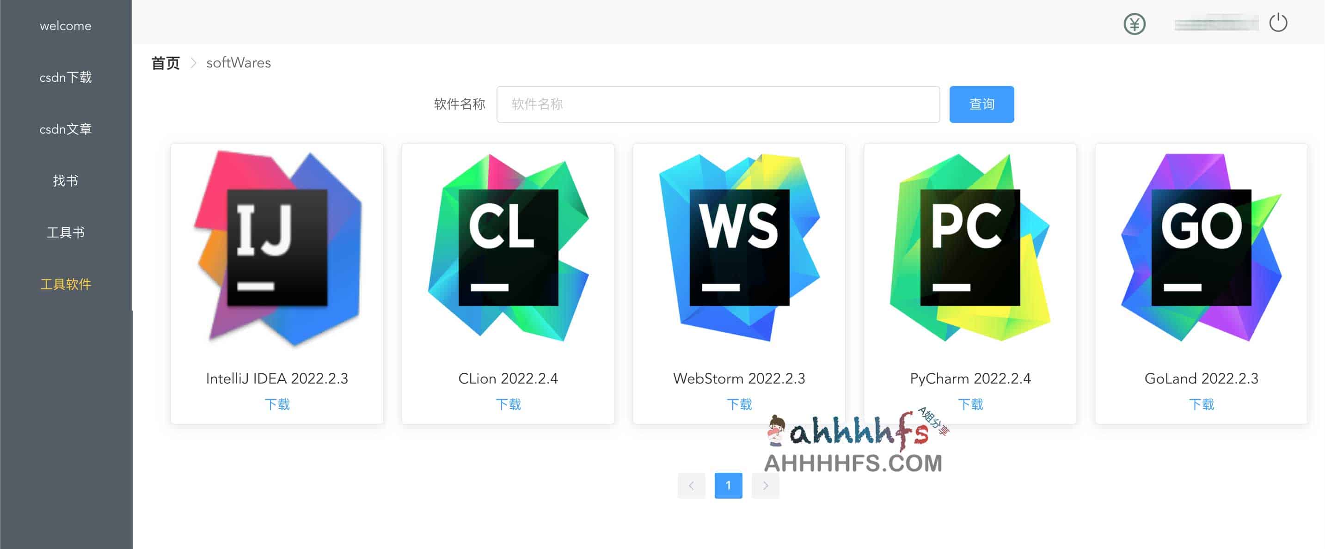This screenshot has width=1325, height=549.
Task: Click the 工具书 sidebar item
Action: click(x=65, y=231)
